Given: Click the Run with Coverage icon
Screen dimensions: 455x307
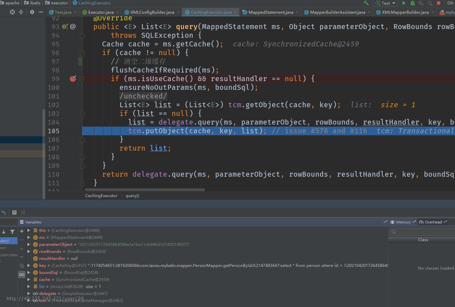Looking at the screenshot, I should click(421, 3).
